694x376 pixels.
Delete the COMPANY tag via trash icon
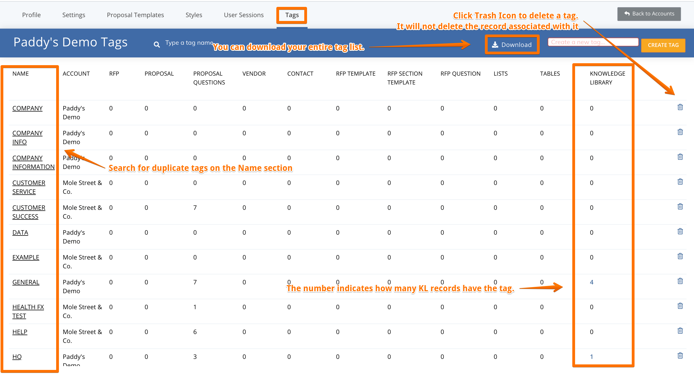[680, 107]
